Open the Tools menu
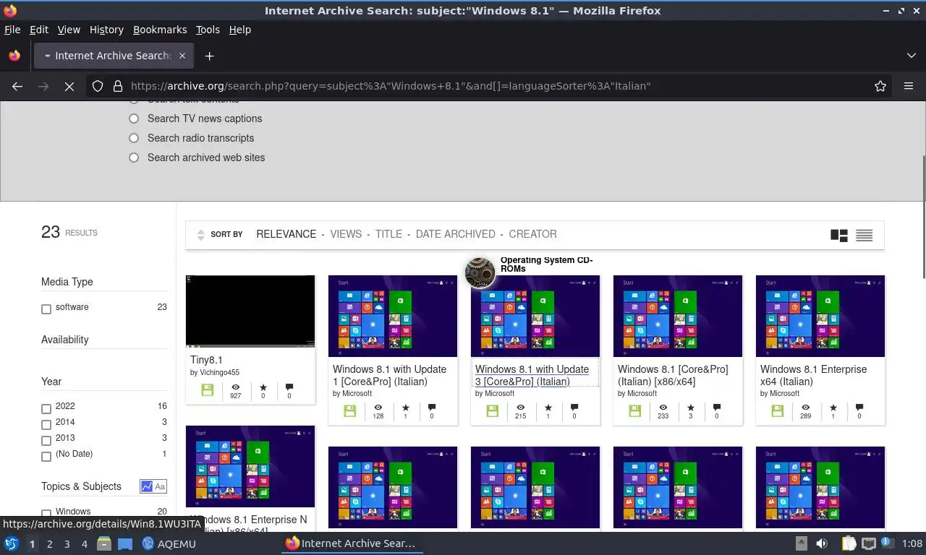The height and width of the screenshot is (555, 926). pos(208,30)
